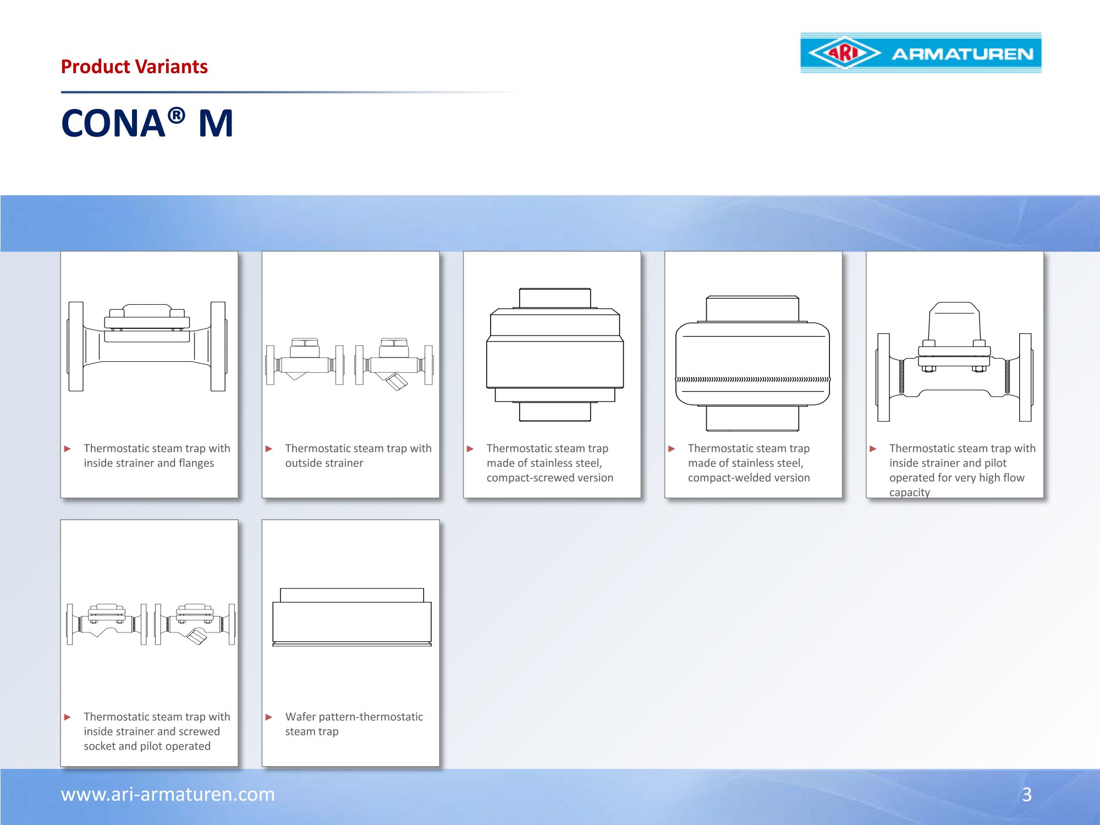
Task: Click 'compact-screwed version' caption text
Action: (x=550, y=478)
